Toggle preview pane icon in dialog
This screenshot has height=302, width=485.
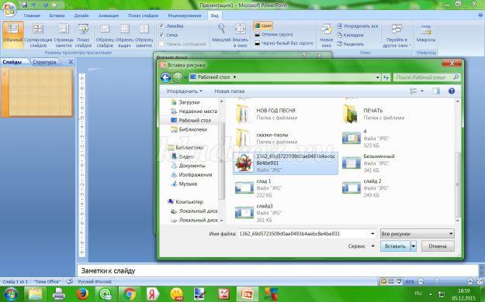point(436,91)
